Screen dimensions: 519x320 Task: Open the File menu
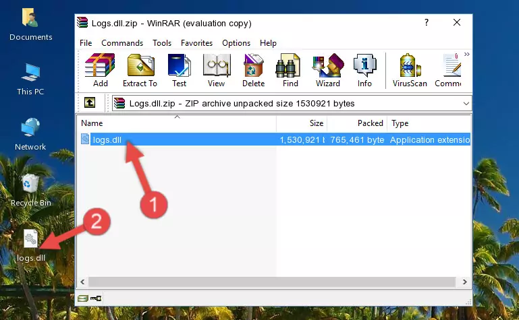(x=86, y=43)
